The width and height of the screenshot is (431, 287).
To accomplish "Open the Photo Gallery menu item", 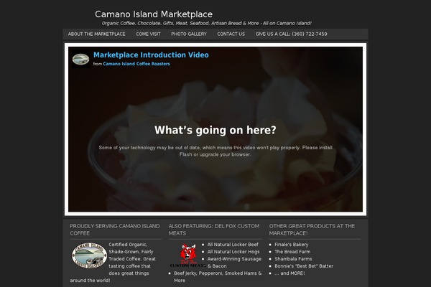I will (188, 34).
